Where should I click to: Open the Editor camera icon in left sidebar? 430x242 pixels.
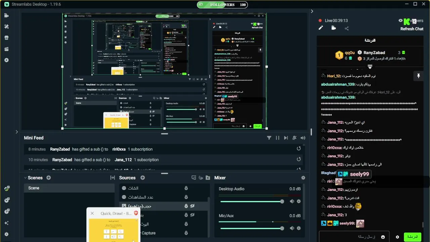tap(6, 15)
